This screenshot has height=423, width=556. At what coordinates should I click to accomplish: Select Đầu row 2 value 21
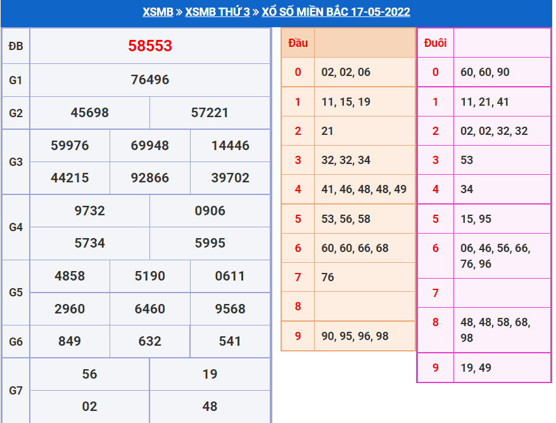pos(327,131)
